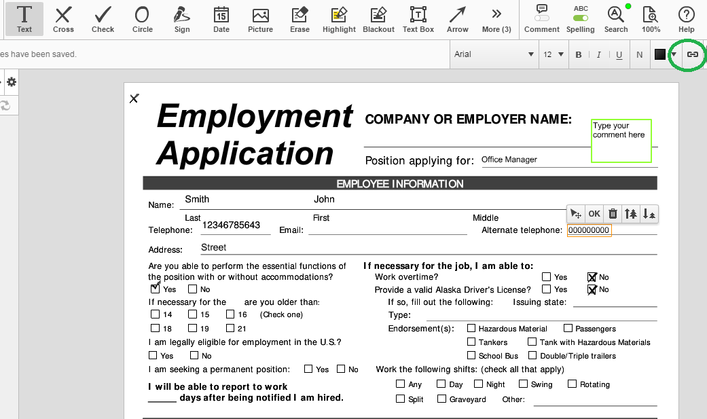The height and width of the screenshot is (419, 707).
Task: Delete the field using trash icon
Action: tap(613, 214)
